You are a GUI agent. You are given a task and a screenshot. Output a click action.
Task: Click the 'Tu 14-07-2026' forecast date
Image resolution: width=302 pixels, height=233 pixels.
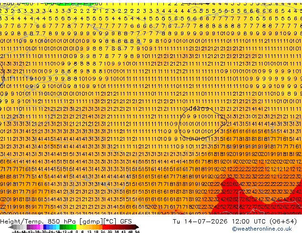200,222
